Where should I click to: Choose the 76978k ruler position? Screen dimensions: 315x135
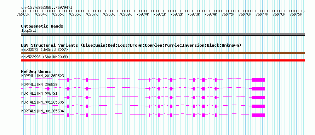[279, 14]
